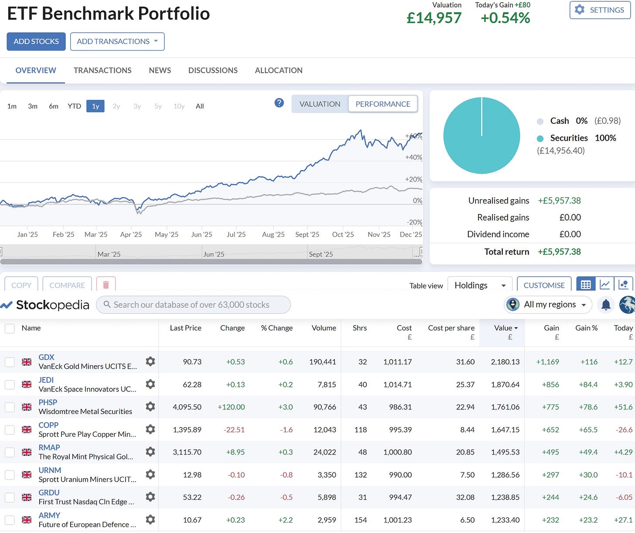Open settings gear for GDX row
635x533 pixels.
point(150,361)
